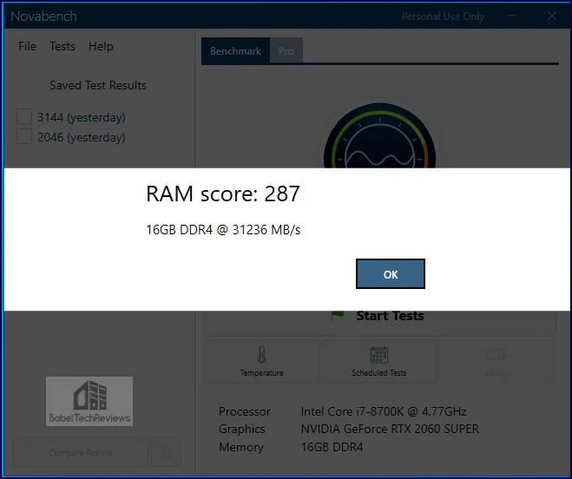Click the Battery icon tile
This screenshot has width=572, height=479.
point(496,361)
